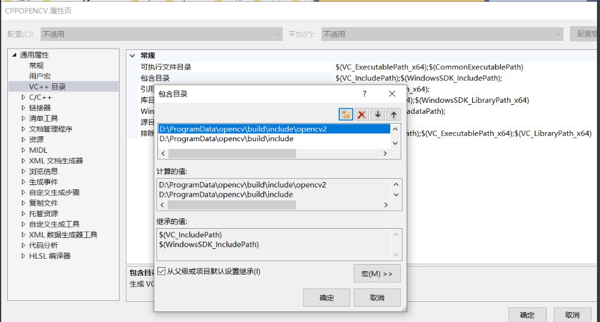Expand XML 数据生成器工具 node

click(23, 234)
